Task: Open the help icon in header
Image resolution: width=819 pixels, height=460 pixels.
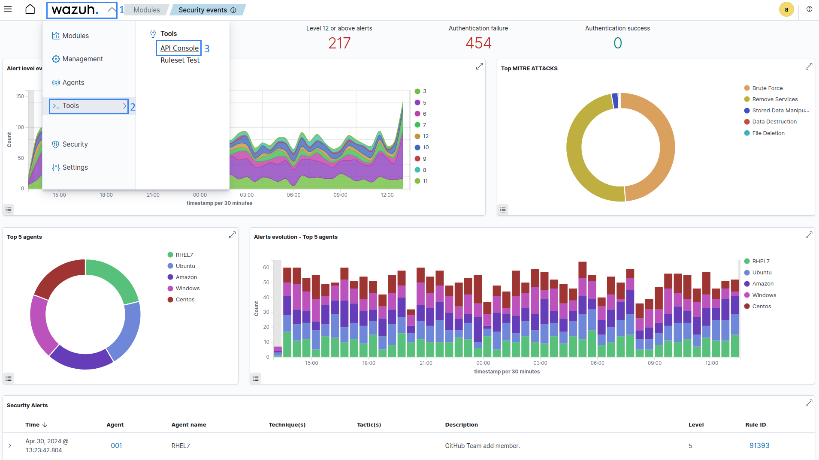Action: [809, 9]
